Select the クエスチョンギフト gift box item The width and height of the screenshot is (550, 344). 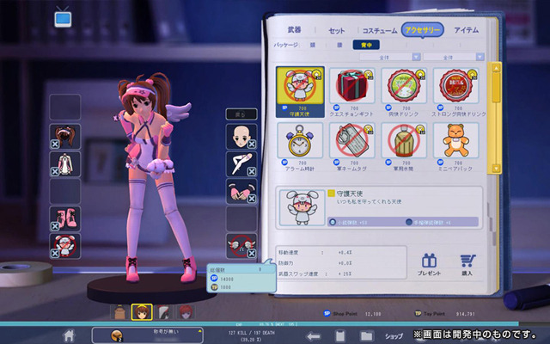click(351, 92)
